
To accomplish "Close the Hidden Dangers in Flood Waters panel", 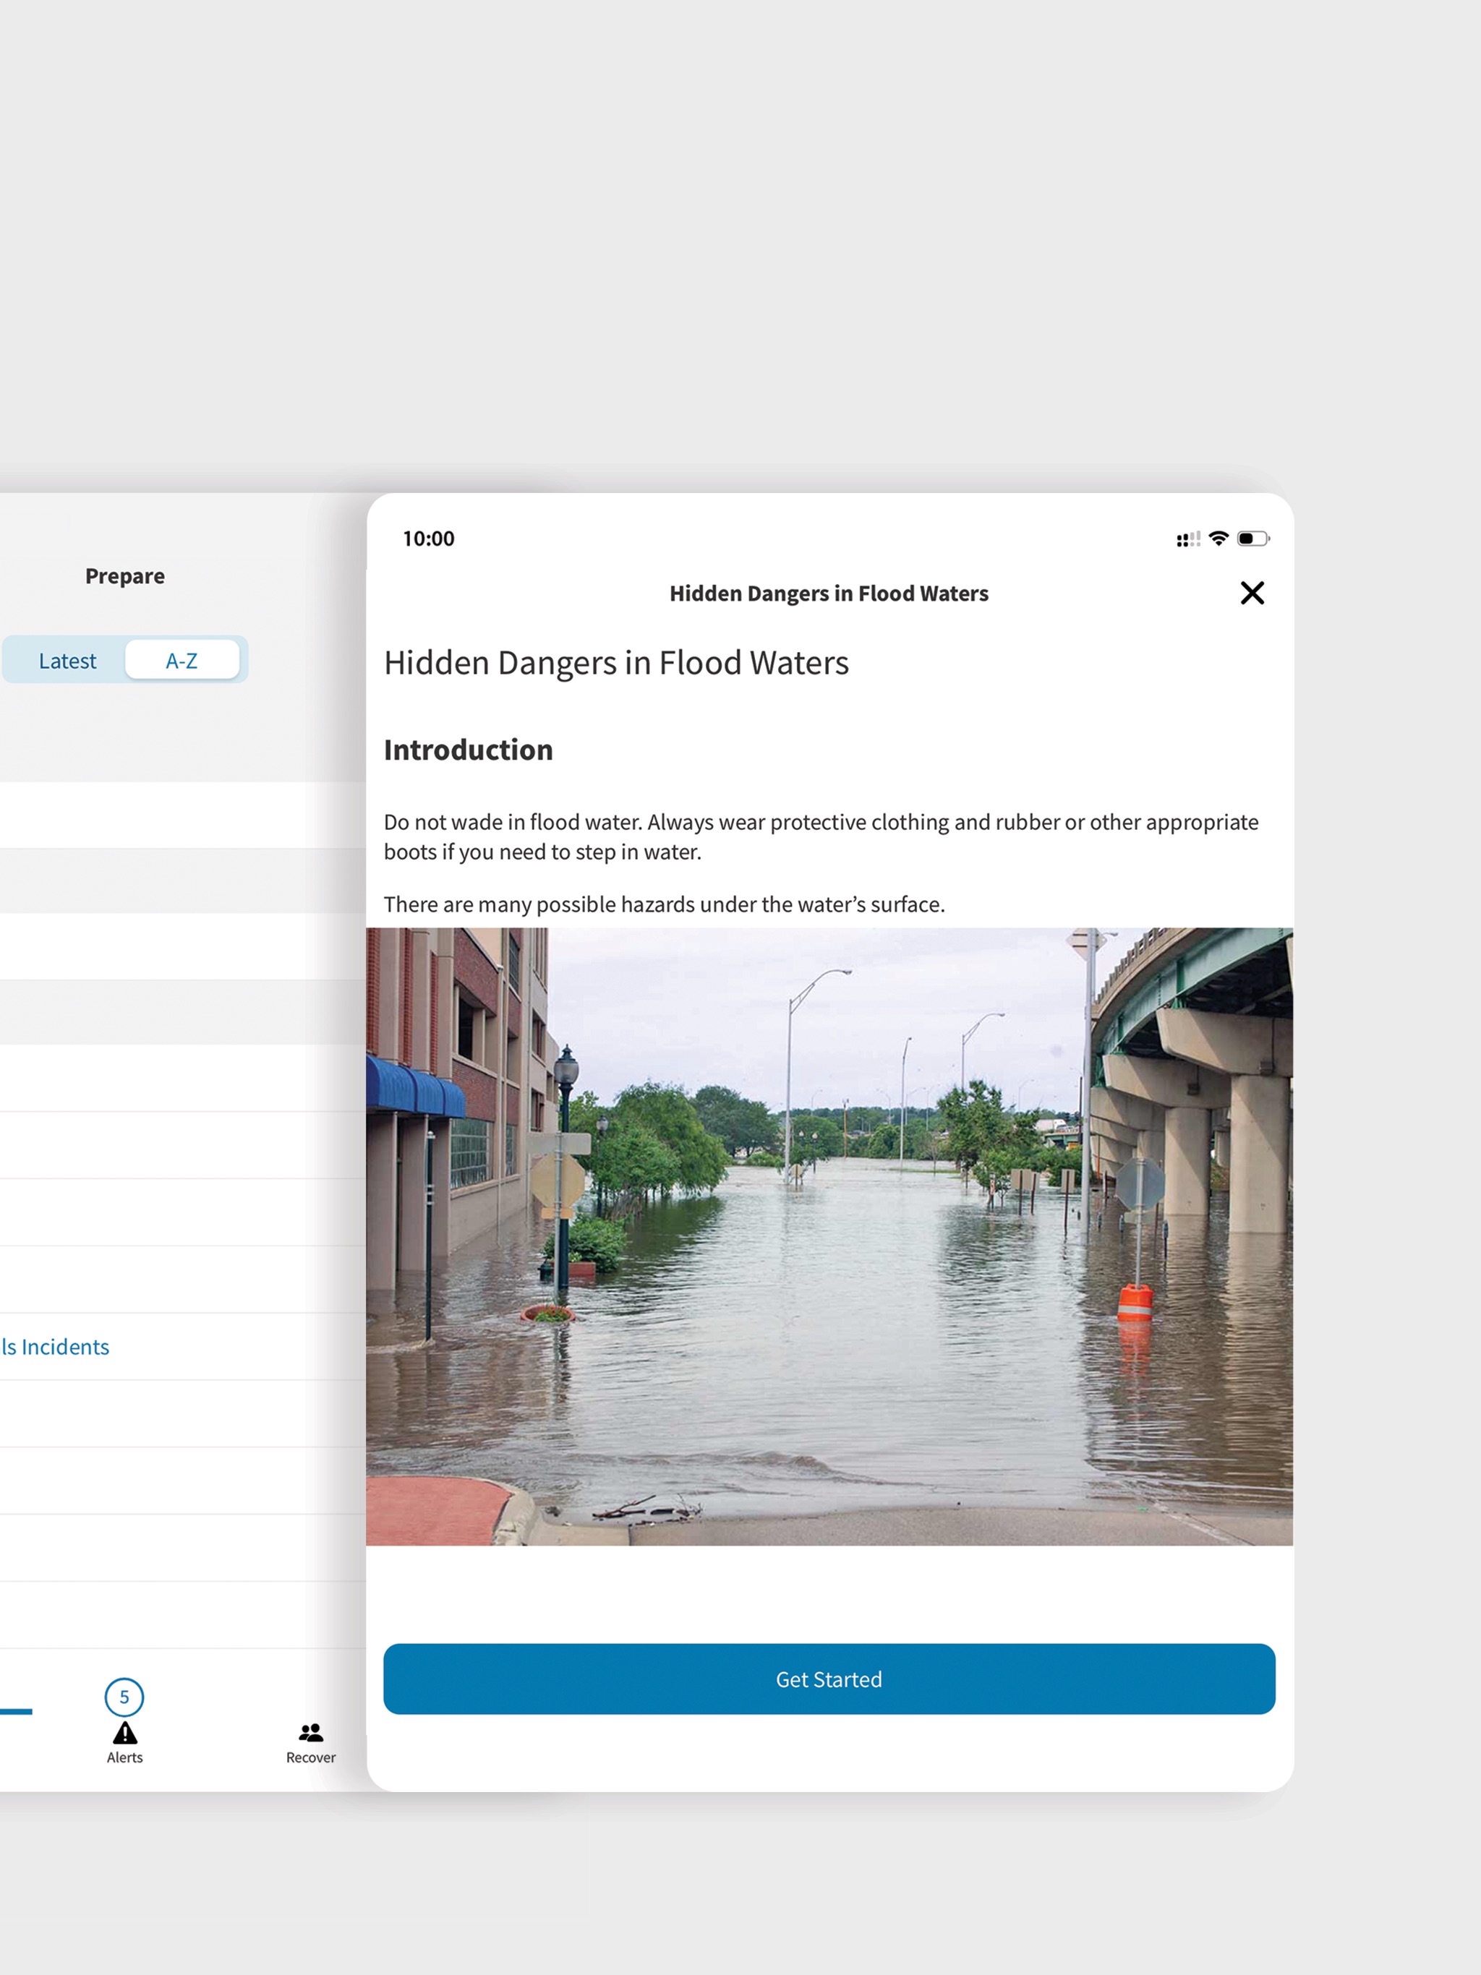I will [1252, 593].
